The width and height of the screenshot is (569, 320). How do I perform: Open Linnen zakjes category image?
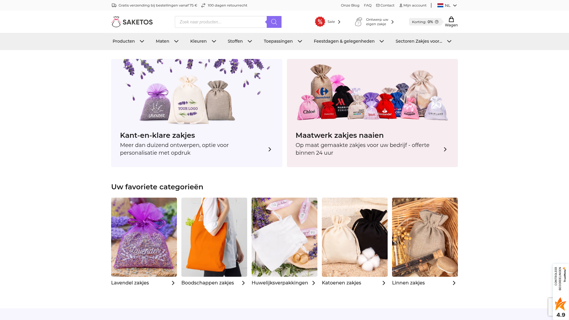tap(425, 237)
